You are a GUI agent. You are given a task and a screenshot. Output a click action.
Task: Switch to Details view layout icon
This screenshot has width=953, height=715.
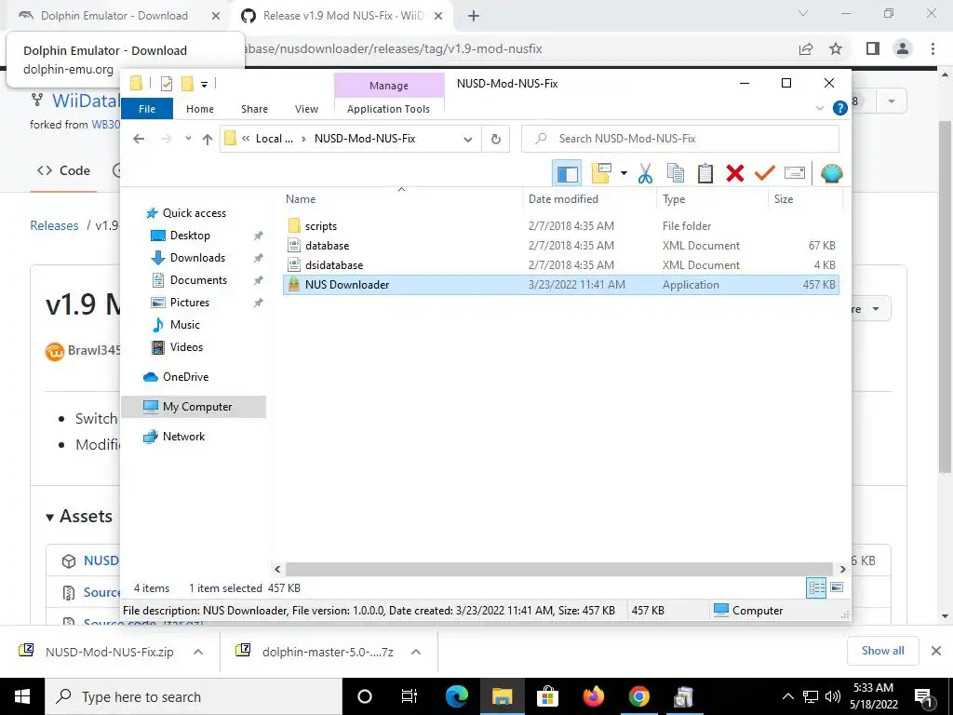[816, 587]
